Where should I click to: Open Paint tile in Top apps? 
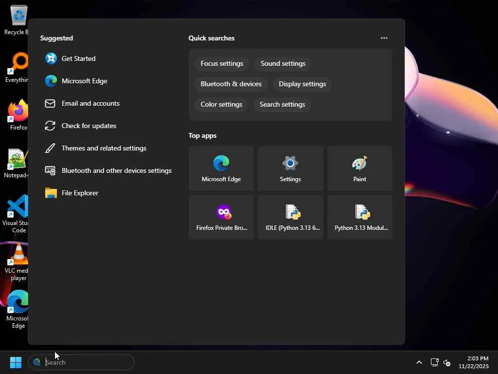point(360,168)
